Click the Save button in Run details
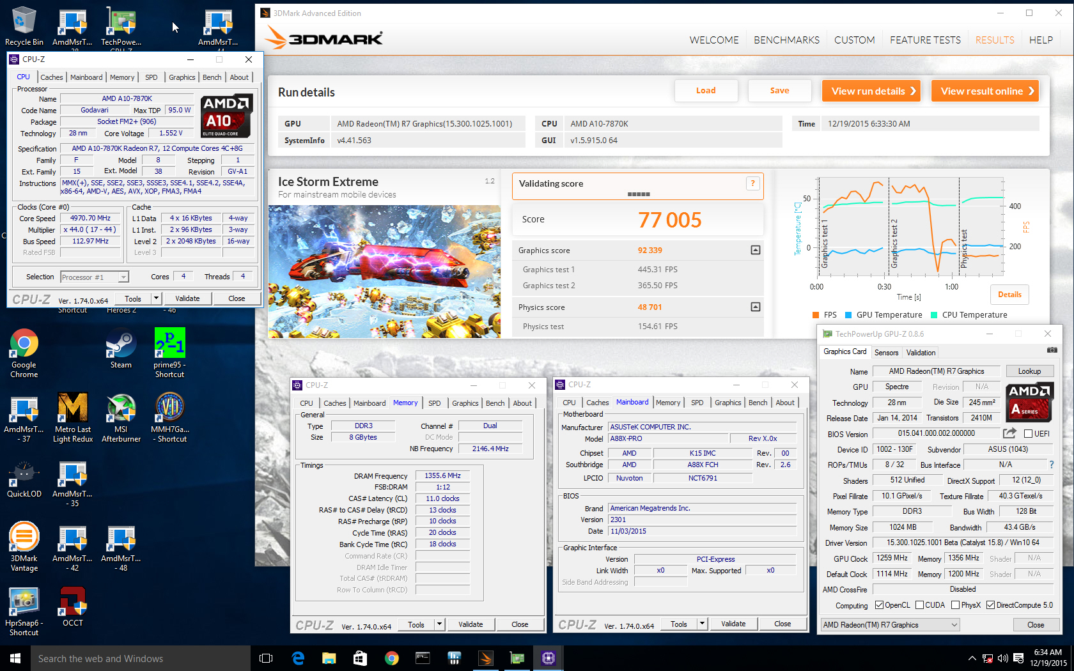1074x671 pixels. pos(779,91)
